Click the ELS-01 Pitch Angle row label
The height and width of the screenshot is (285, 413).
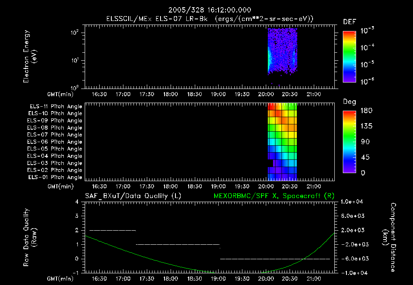tap(55, 177)
